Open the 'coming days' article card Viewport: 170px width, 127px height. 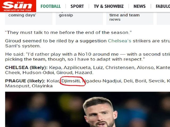point(29,19)
